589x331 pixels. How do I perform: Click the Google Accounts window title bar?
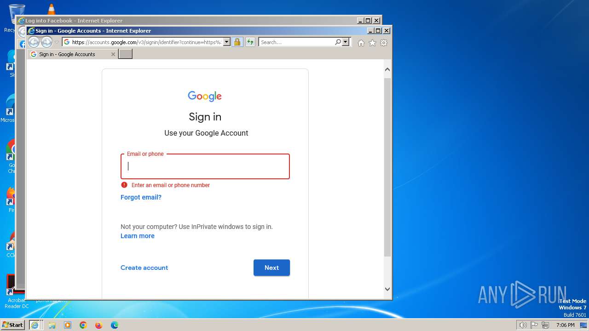198,31
